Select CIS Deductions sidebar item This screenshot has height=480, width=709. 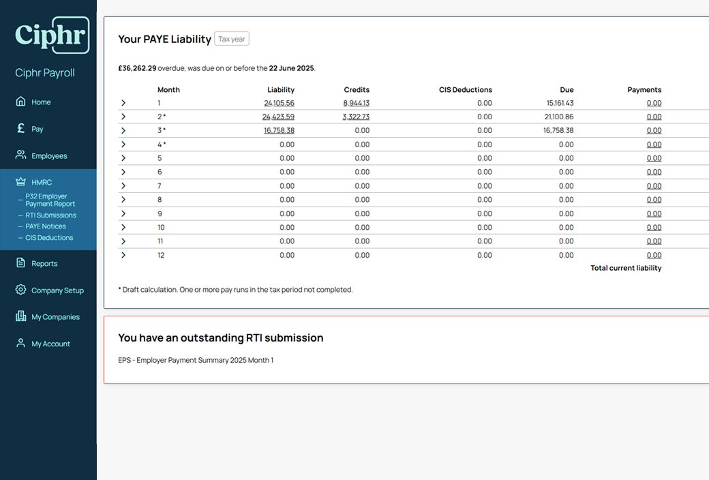[x=49, y=238]
